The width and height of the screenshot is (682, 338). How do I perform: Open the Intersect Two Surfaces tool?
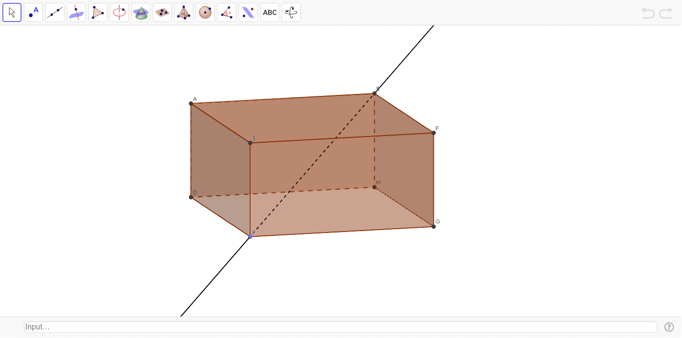click(x=141, y=12)
